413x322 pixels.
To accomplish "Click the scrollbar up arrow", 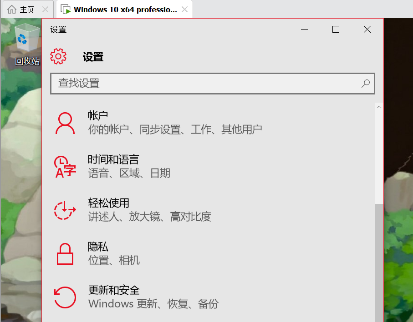I will coord(379,107).
